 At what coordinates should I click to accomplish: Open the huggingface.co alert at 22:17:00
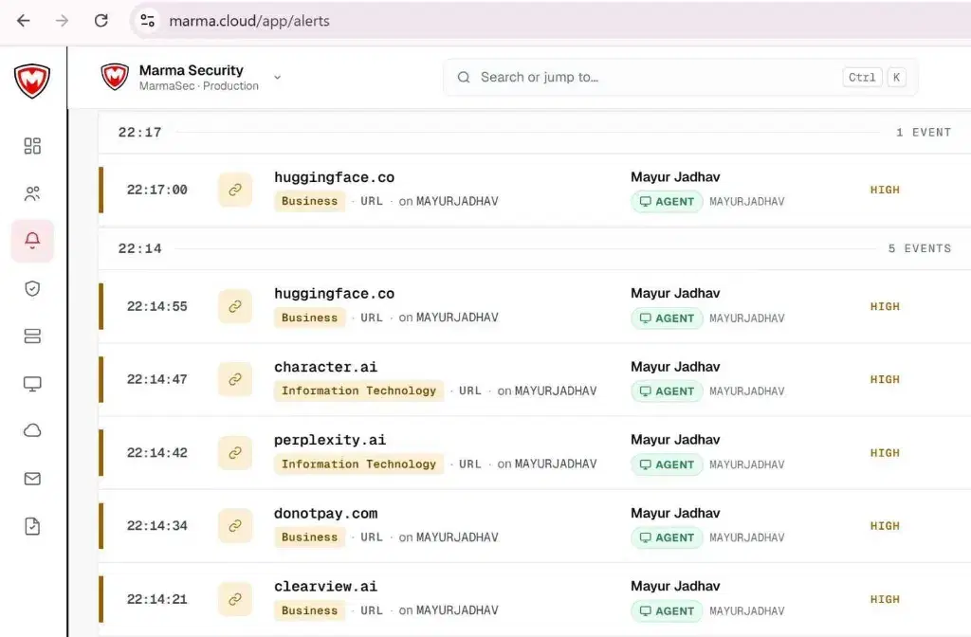[x=335, y=177]
